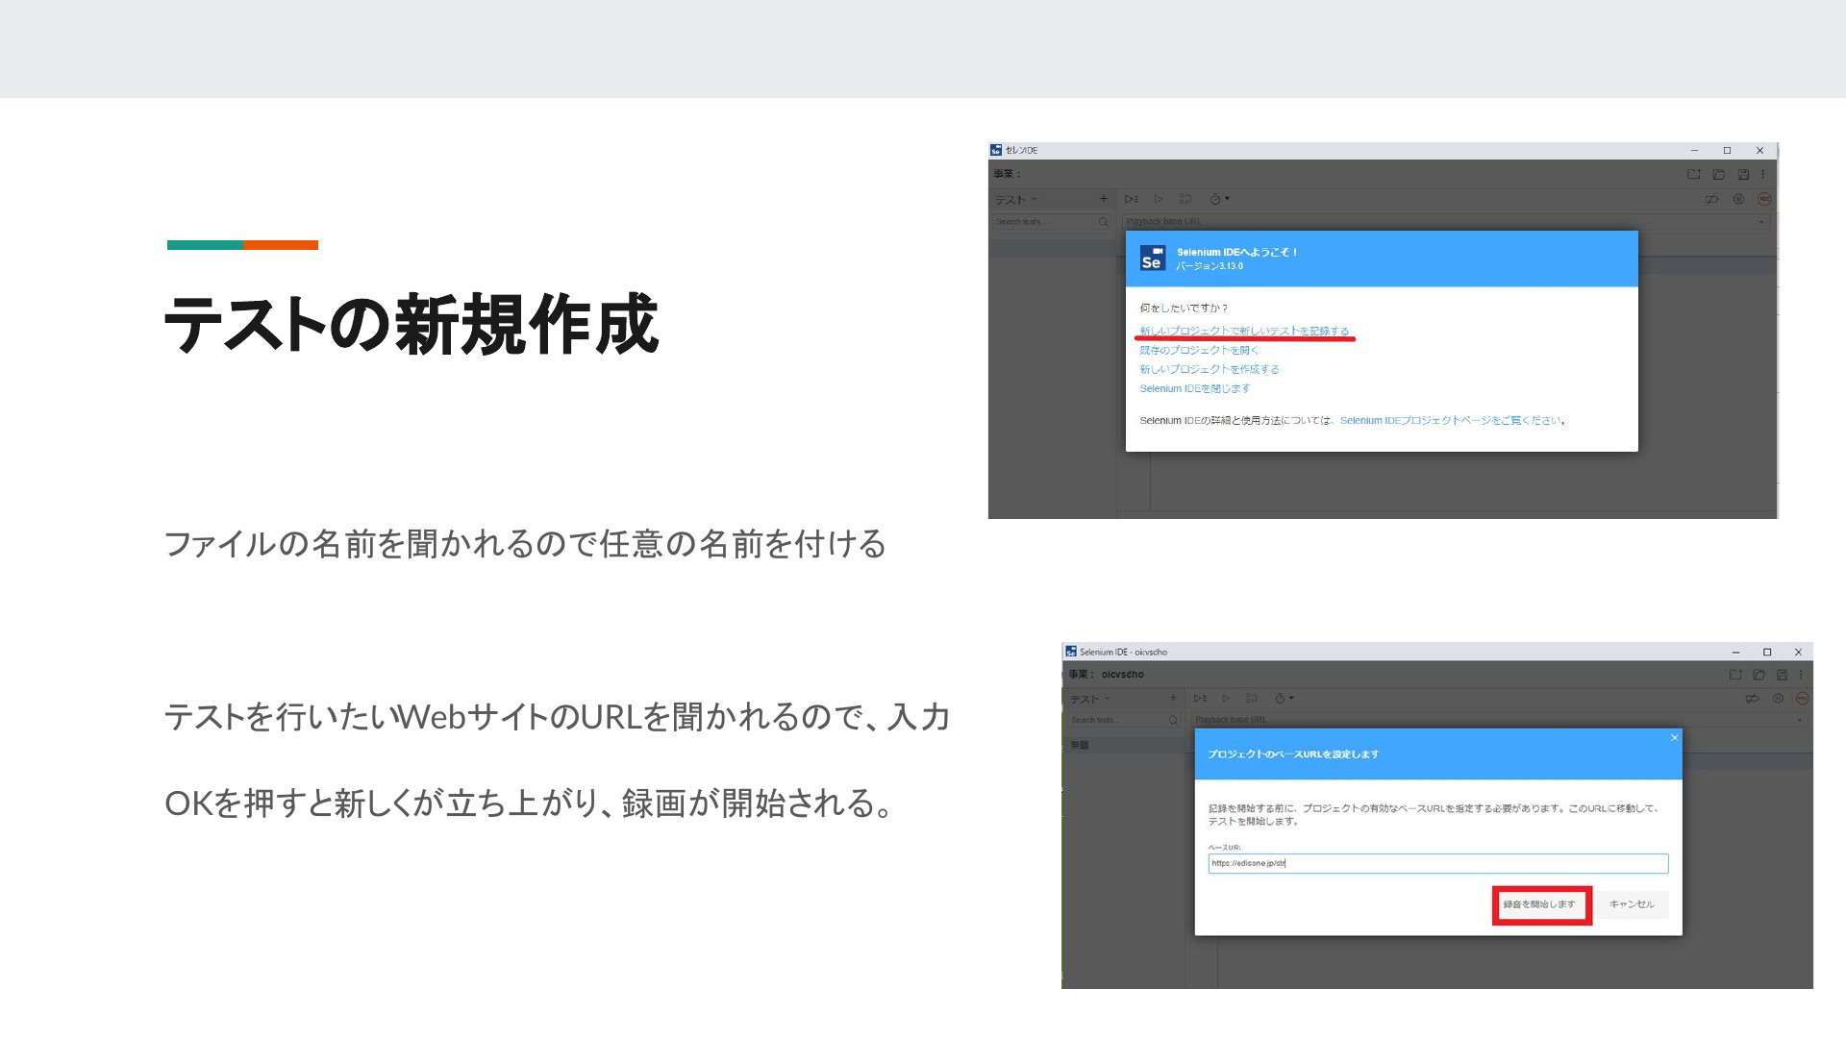Click the ベースURL input field

[x=1437, y=863]
